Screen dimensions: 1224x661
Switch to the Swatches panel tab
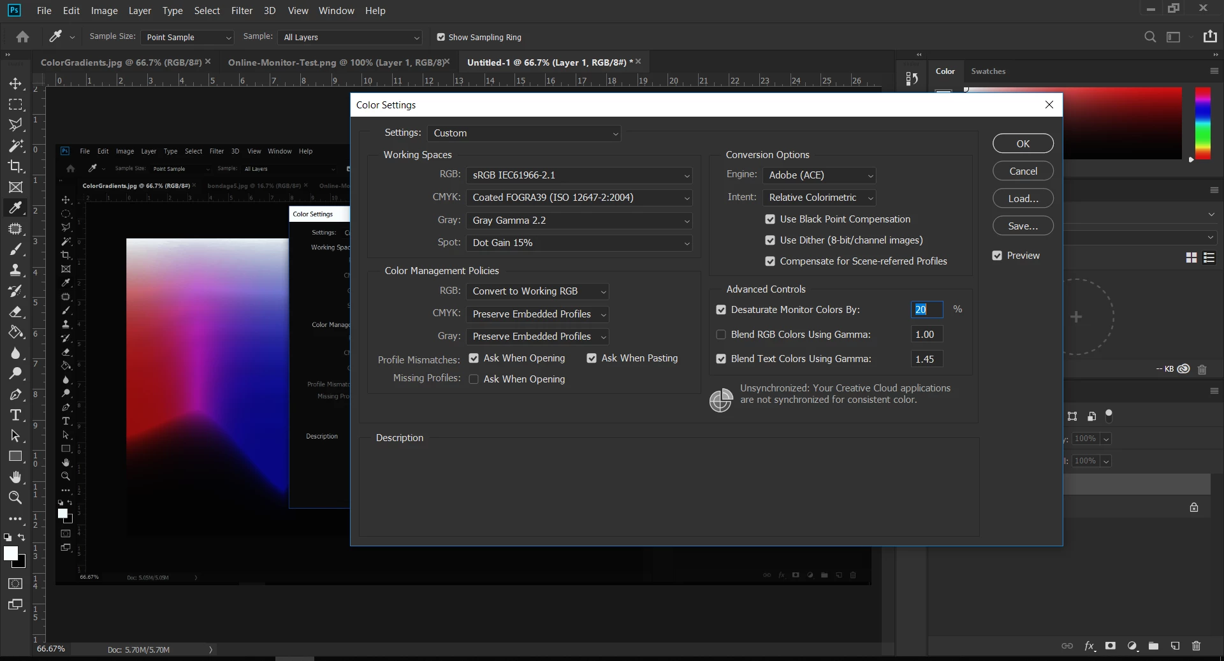(988, 71)
